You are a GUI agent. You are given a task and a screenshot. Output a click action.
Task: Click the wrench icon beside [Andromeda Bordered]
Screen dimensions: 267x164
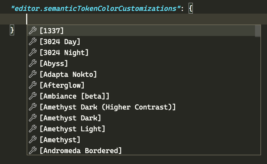[32, 151]
